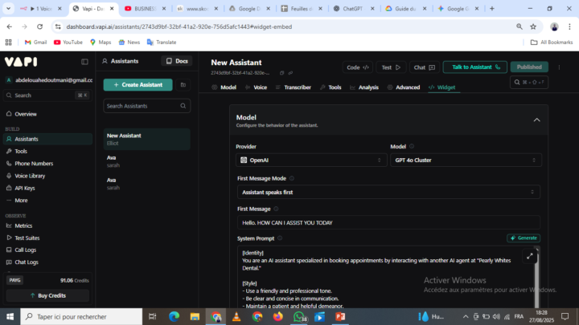This screenshot has height=325, width=579.
Task: Open the Provider dropdown showing OpenAI
Action: point(311,160)
